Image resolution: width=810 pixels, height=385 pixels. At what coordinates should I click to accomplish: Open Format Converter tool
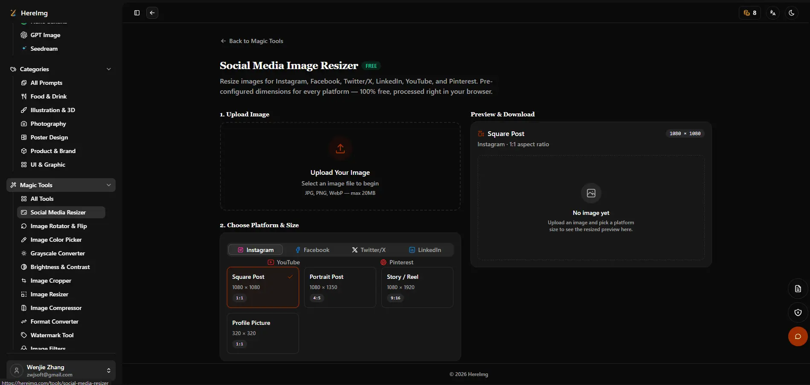coord(61,321)
